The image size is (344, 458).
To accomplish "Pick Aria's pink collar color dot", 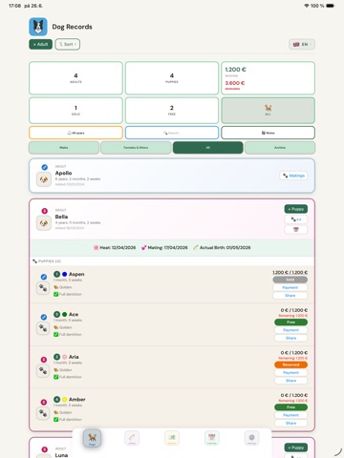I will [x=65, y=357].
